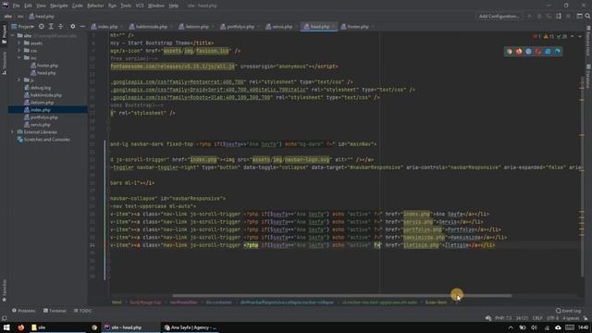Open Windows Start menu

coord(6,327)
